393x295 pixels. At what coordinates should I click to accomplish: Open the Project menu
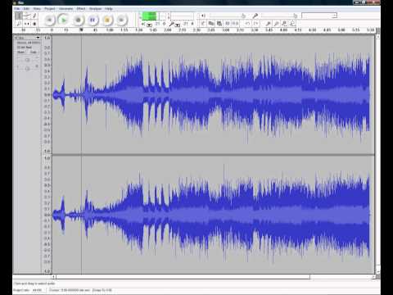(50, 9)
